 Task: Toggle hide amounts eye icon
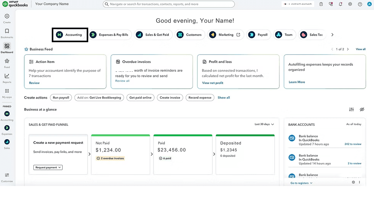pyautogui.click(x=362, y=110)
